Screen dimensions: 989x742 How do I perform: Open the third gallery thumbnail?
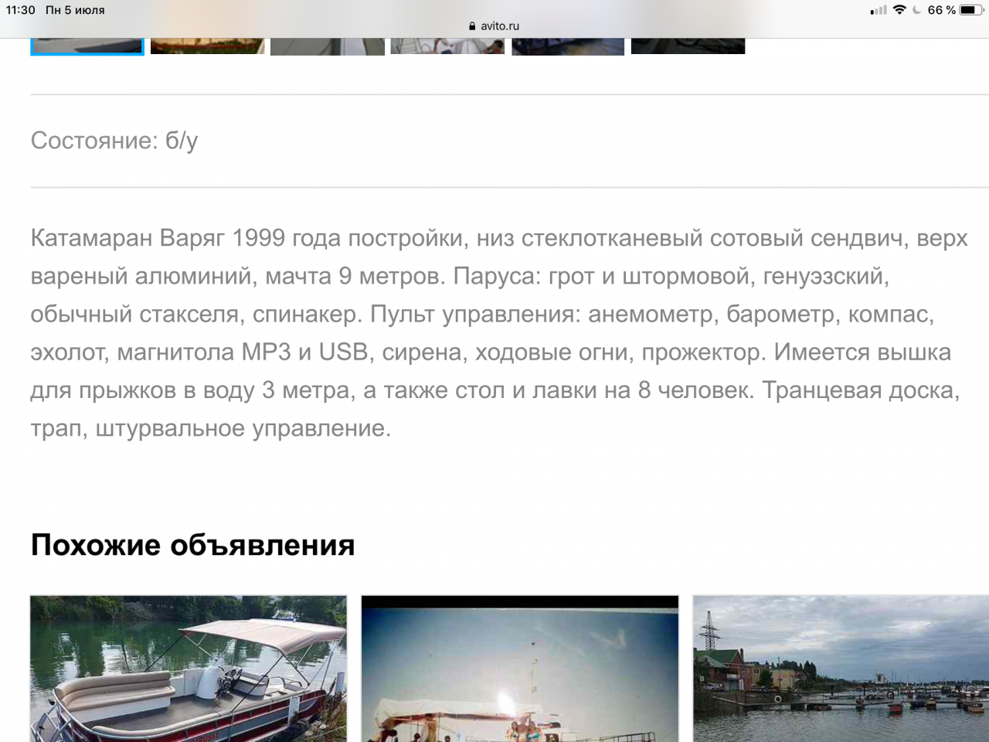tap(328, 46)
